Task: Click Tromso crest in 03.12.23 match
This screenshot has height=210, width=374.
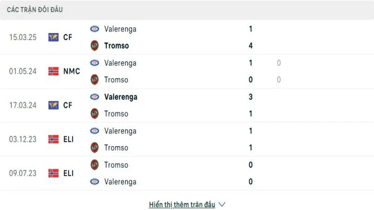Action: [95, 147]
